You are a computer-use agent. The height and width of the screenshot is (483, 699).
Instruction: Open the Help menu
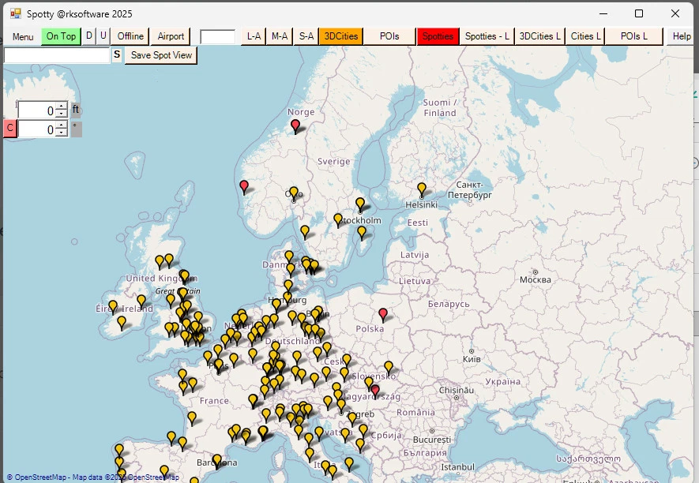click(x=682, y=36)
